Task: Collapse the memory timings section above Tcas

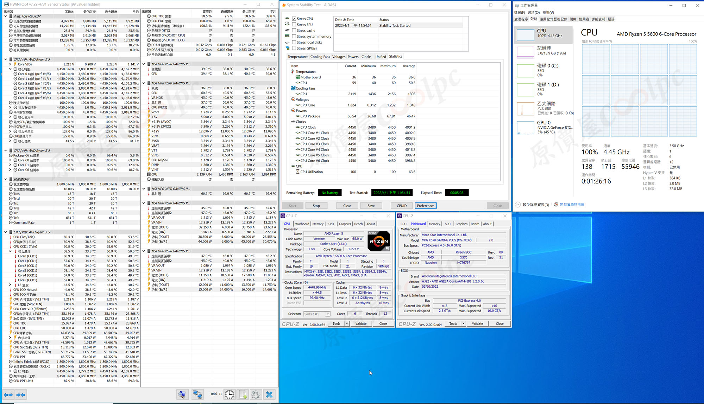Action: click(x=6, y=179)
